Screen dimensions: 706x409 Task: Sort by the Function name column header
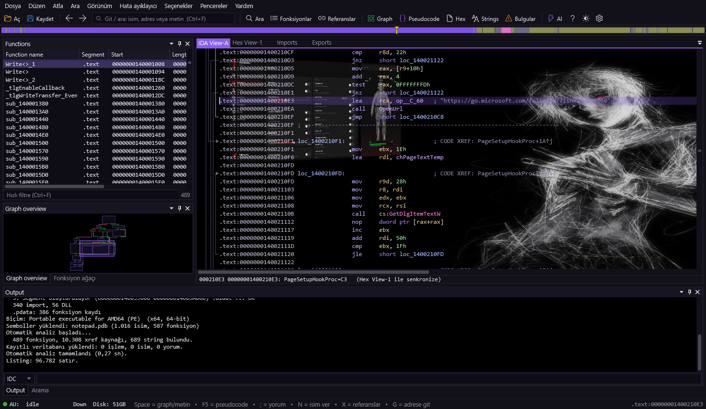tap(41, 55)
